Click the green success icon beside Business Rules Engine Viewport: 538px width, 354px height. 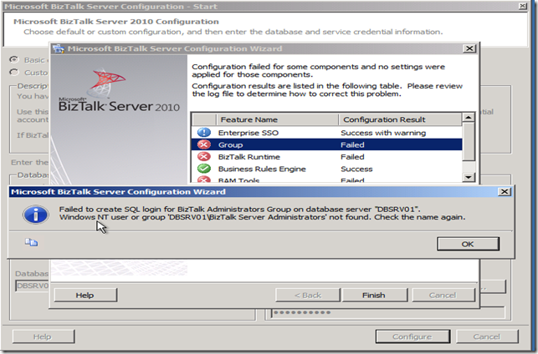pyautogui.click(x=204, y=169)
